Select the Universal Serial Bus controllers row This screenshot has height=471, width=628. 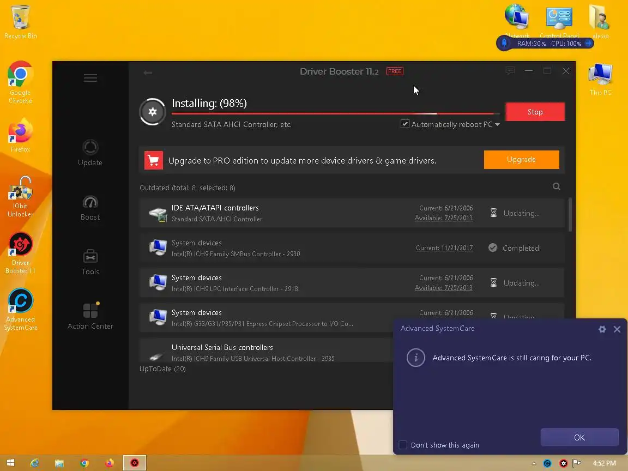point(267,351)
